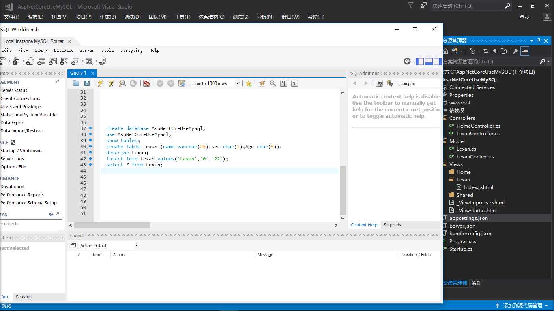This screenshot has height=311, width=554.
Task: Toggle the bottom output panel visibility
Action: tap(429, 62)
